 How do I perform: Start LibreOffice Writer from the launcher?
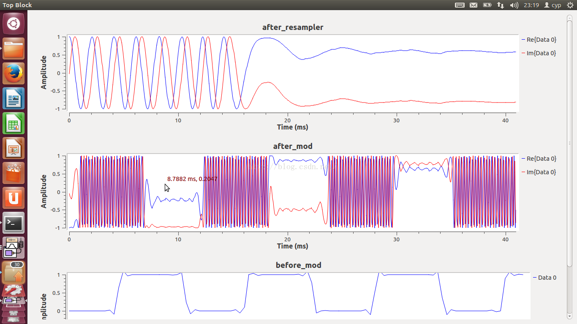tap(14, 99)
